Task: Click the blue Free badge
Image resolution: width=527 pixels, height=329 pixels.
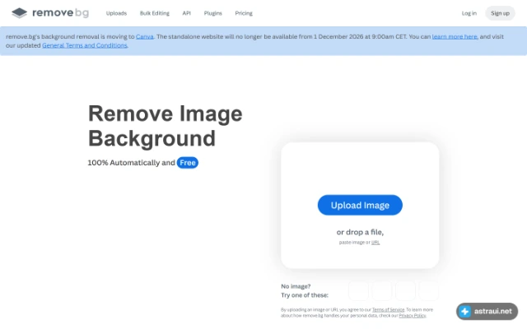Action: click(188, 163)
